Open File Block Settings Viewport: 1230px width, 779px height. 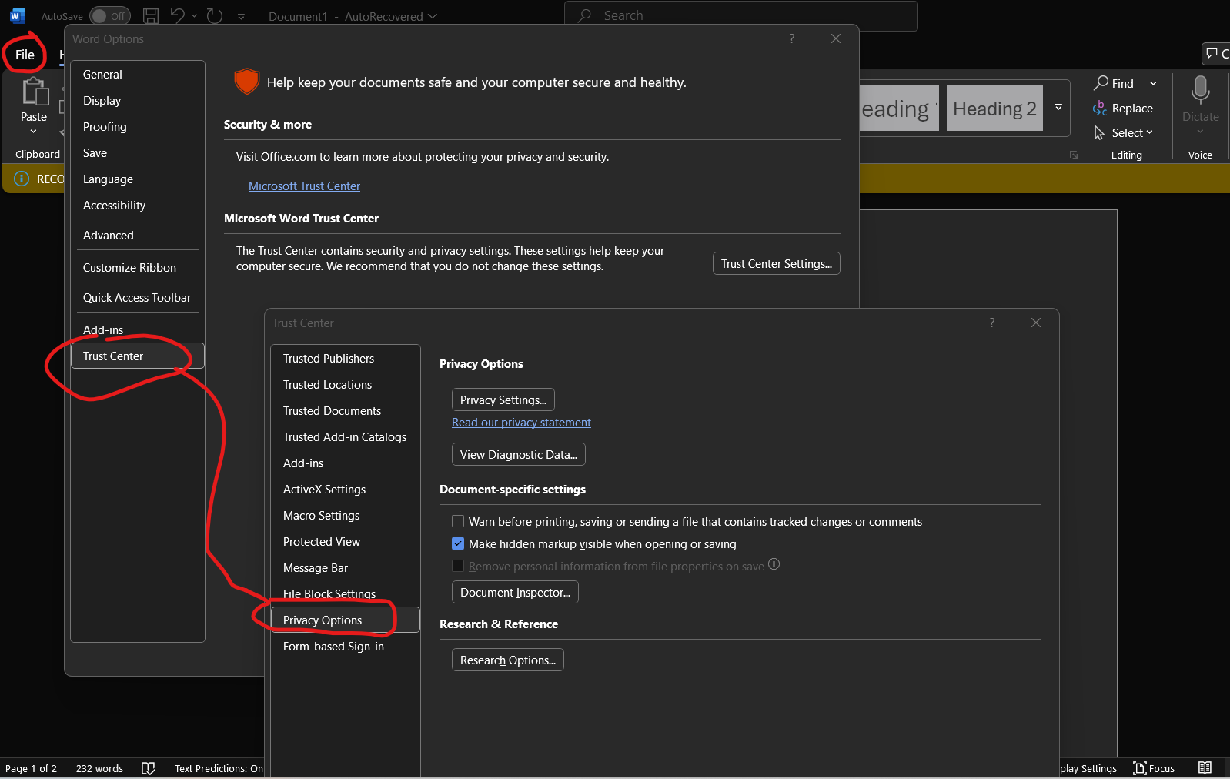click(x=346, y=594)
